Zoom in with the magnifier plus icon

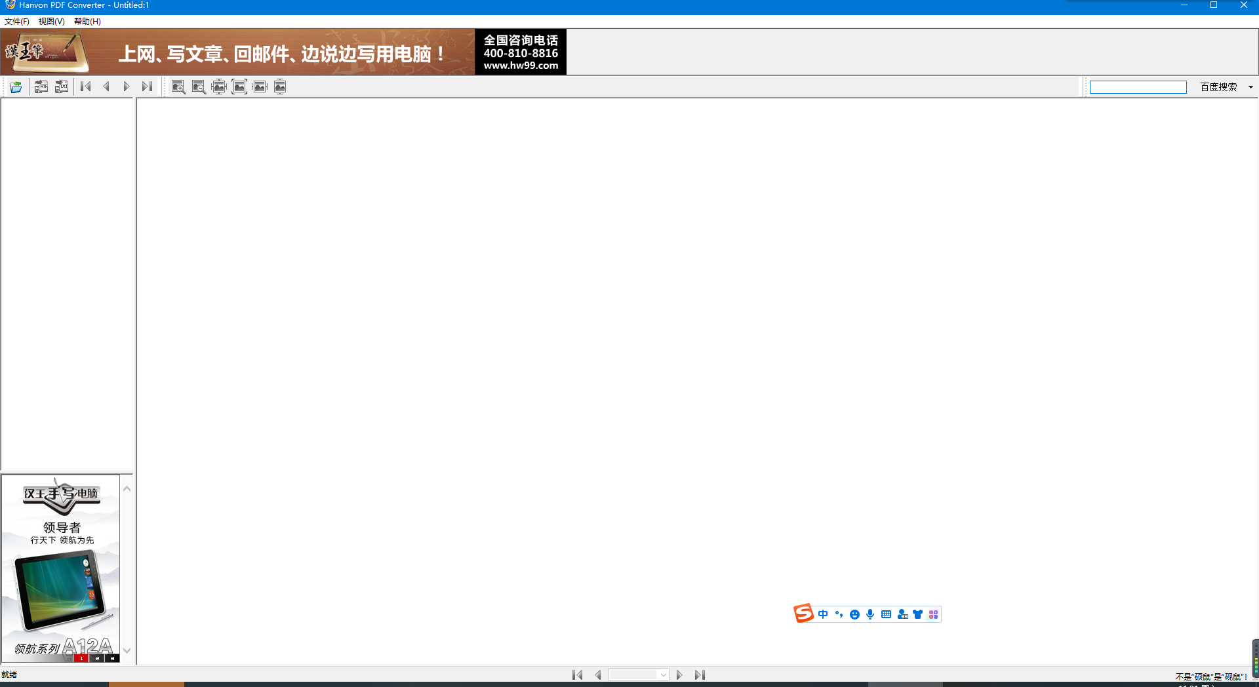178,87
